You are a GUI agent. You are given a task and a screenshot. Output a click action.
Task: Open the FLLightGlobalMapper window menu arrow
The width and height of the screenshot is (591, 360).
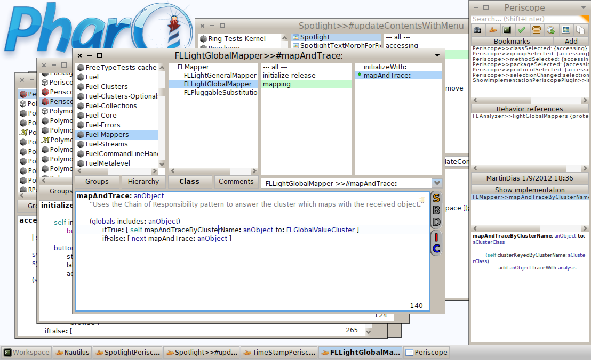pos(437,55)
